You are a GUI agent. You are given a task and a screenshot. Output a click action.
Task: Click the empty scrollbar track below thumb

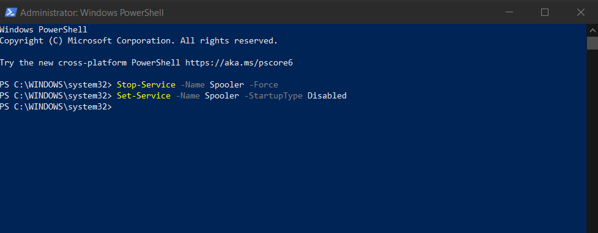coord(592,141)
